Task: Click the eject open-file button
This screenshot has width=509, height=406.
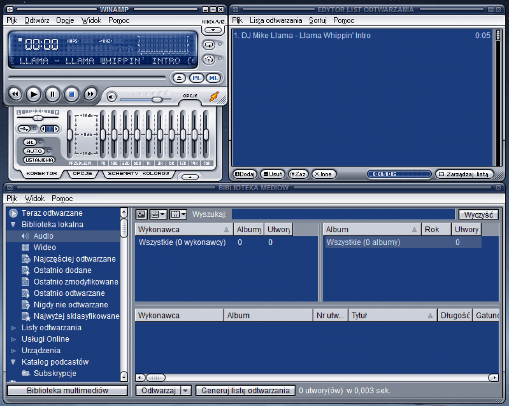Action: coord(179,78)
